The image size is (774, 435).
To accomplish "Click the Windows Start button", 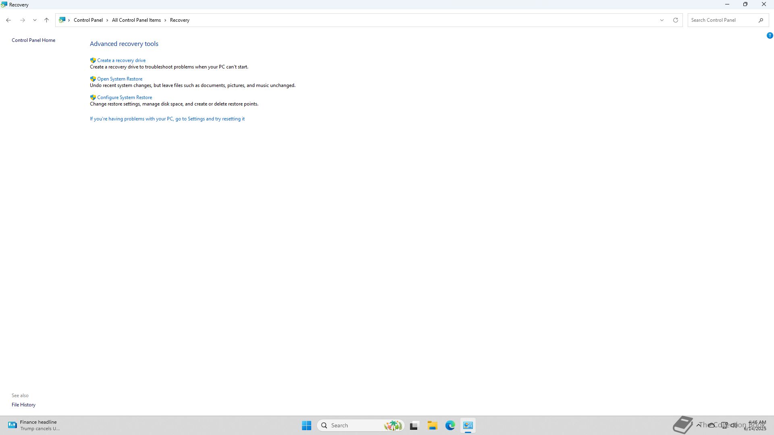I will coord(306,425).
